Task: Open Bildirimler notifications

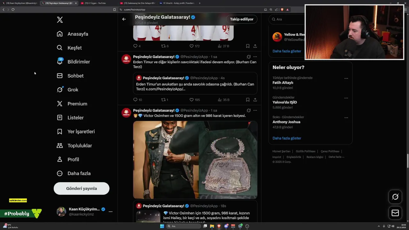Action: pyautogui.click(x=73, y=62)
